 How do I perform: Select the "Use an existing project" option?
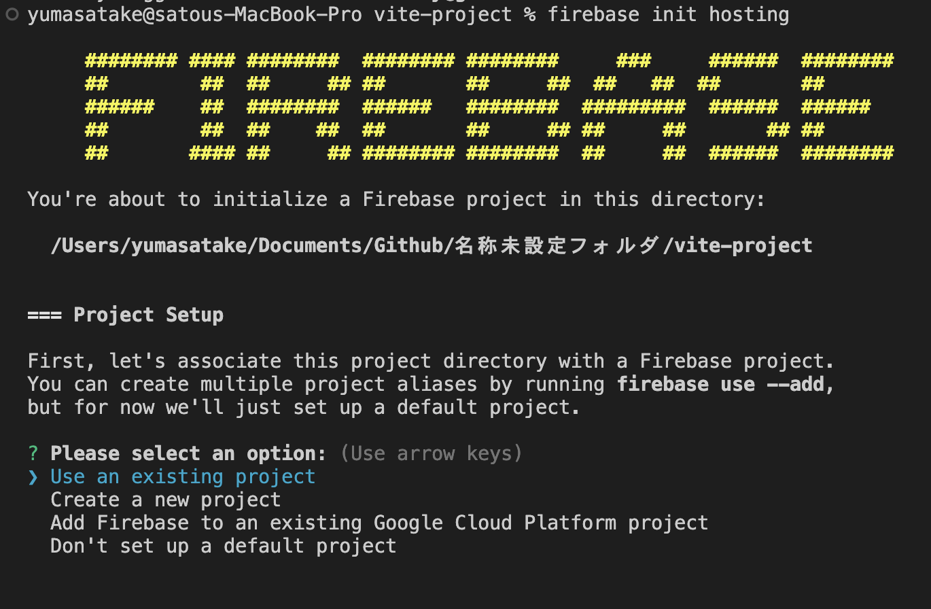183,477
